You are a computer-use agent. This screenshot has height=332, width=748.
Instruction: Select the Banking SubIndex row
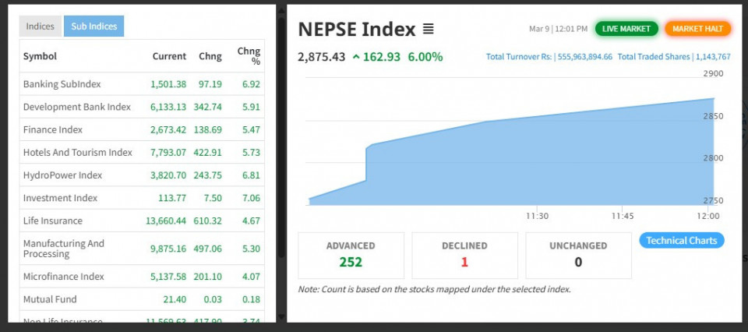click(x=62, y=84)
